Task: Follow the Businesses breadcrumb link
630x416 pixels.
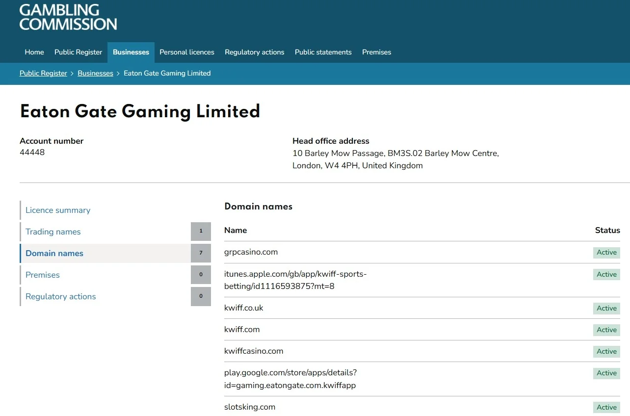Action: (95, 73)
